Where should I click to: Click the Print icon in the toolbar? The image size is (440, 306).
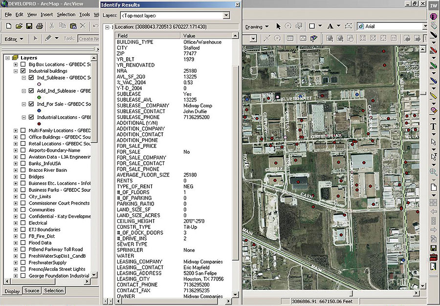tap(40, 26)
